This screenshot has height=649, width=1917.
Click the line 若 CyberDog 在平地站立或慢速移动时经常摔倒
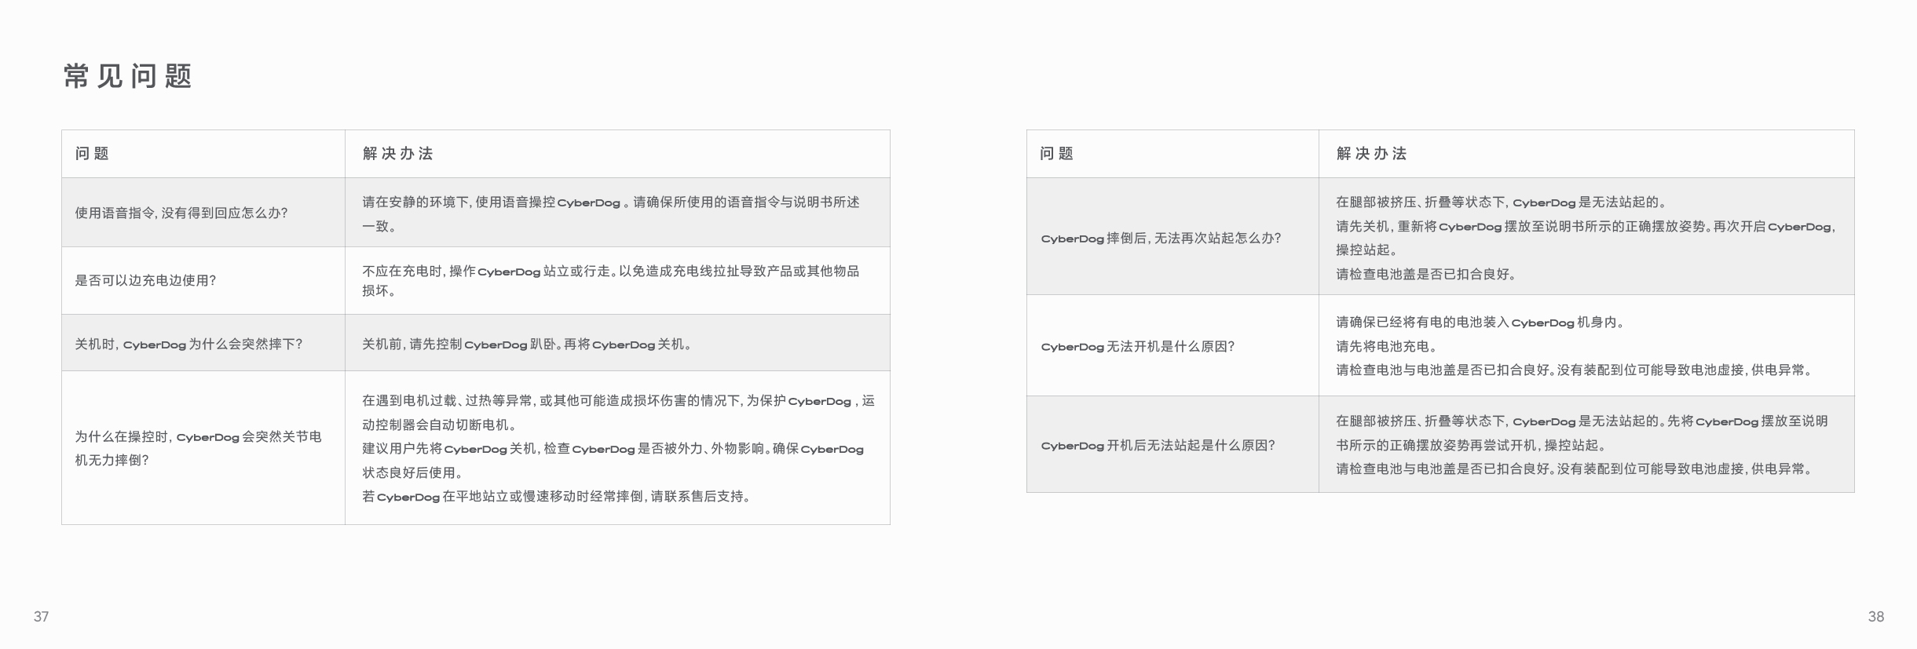point(556,496)
